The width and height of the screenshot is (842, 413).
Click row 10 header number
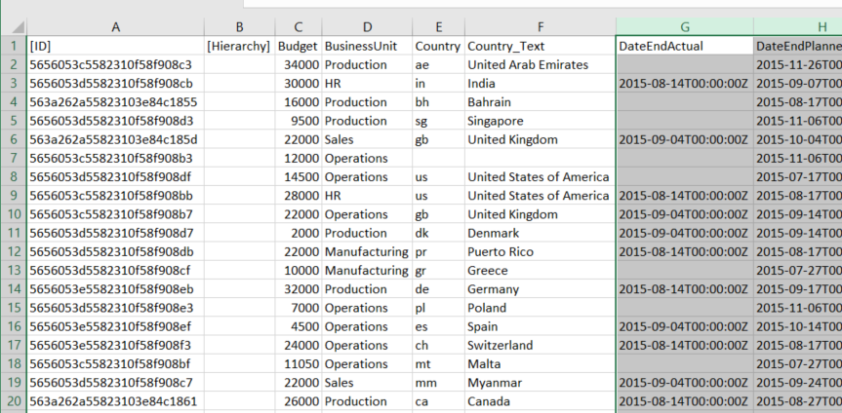coord(13,214)
